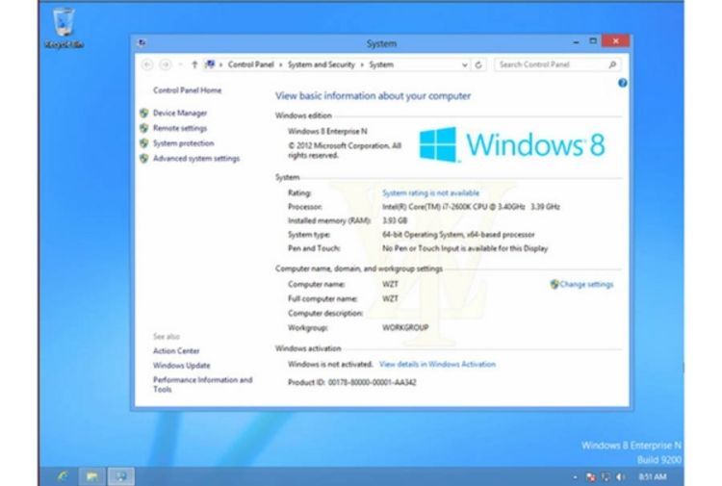Go up one level with up arrow

194,64
